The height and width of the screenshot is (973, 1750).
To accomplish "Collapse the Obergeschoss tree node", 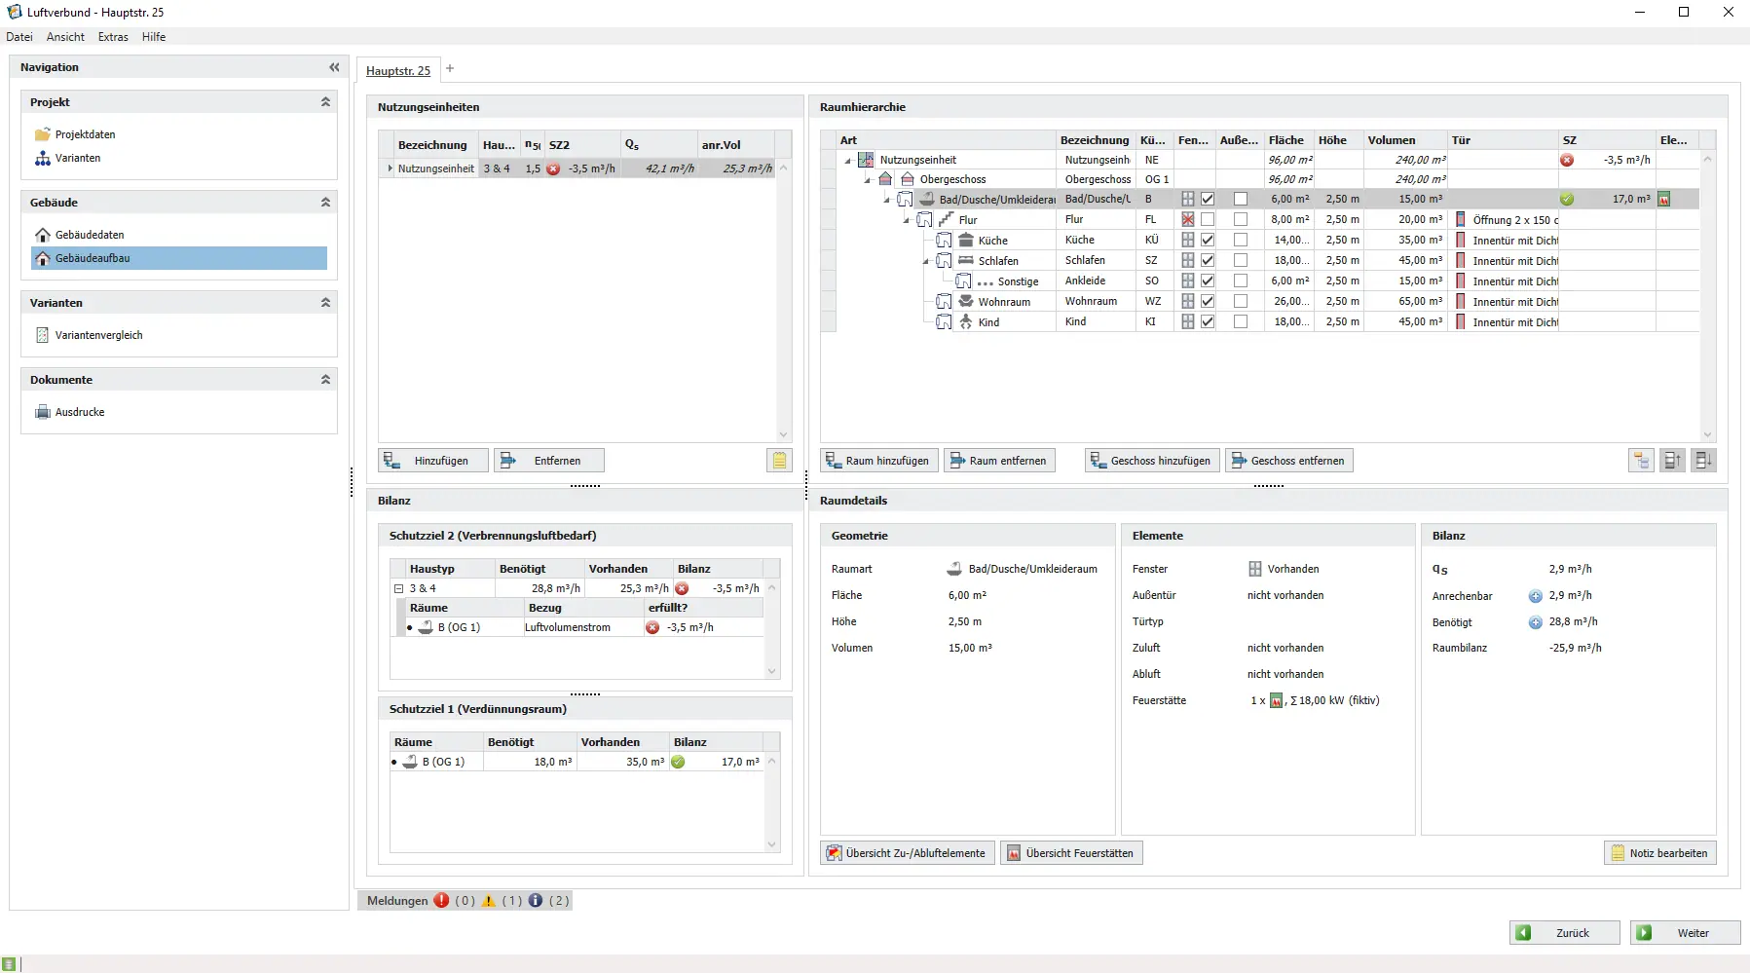I will click(867, 180).
